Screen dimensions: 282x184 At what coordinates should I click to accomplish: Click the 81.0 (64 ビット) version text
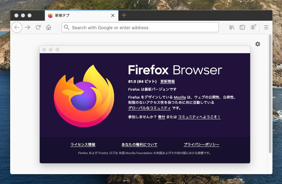(x=142, y=81)
